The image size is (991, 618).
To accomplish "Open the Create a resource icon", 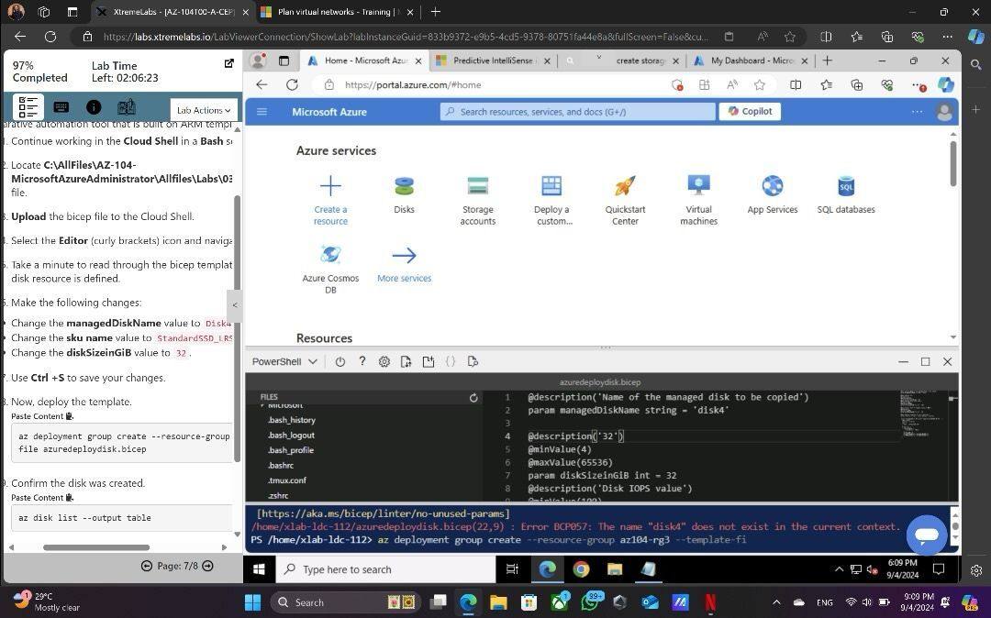I will [x=330, y=186].
